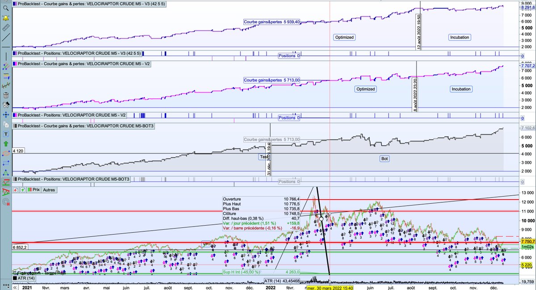Image resolution: width=536 pixels, height=290 pixels.
Task: Click the Positions M5-BOT3 panel title
Action: point(71,179)
